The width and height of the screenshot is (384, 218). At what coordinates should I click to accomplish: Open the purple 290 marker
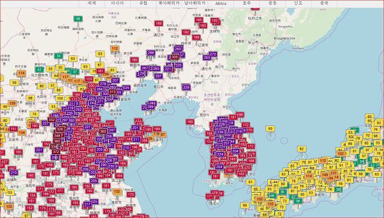(x=103, y=165)
